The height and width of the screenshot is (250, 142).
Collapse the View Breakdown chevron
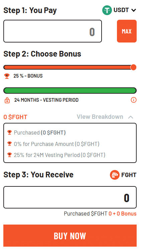point(131,117)
